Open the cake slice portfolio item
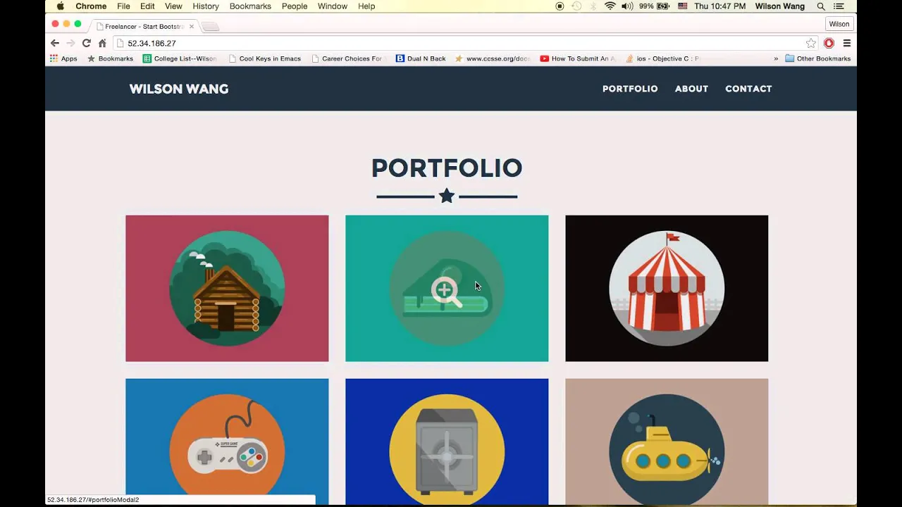 coord(447,288)
